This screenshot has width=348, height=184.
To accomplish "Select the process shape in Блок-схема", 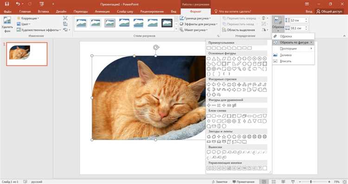I will 209,116.
